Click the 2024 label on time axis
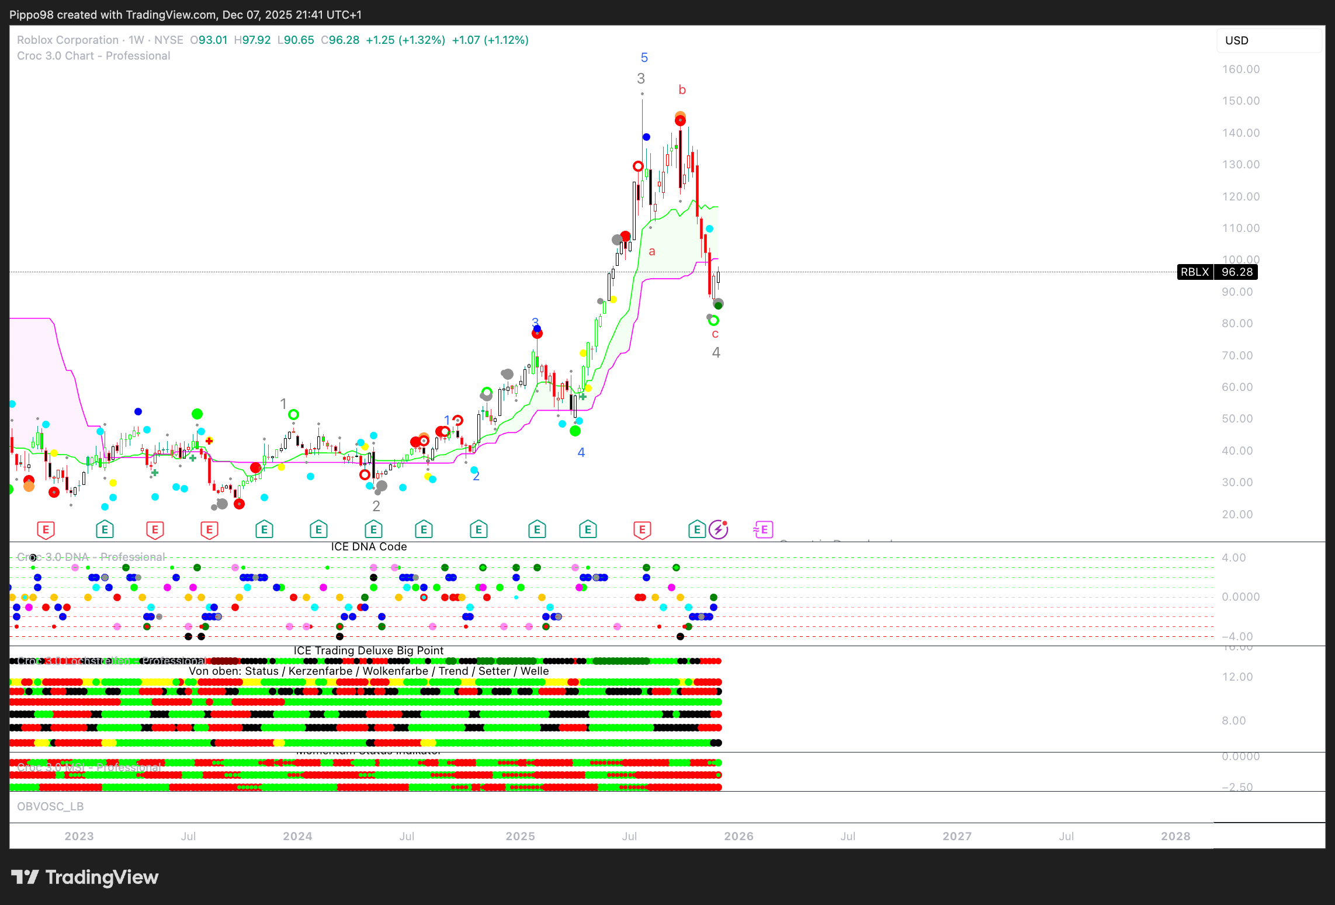Image resolution: width=1335 pixels, height=905 pixels. click(297, 836)
